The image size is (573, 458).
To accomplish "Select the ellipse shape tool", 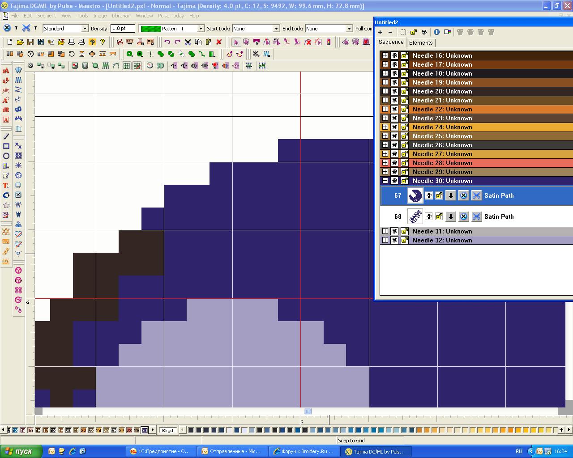I will [6, 156].
